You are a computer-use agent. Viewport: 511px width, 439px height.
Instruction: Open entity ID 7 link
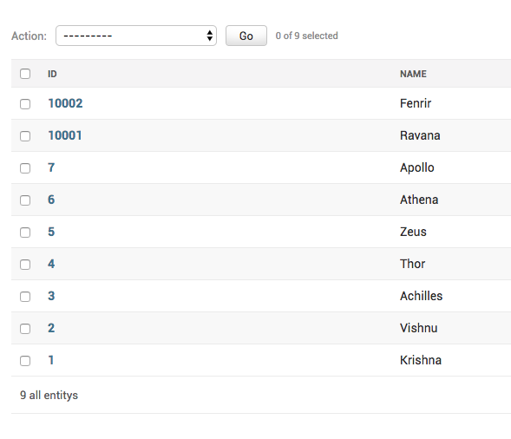click(51, 167)
